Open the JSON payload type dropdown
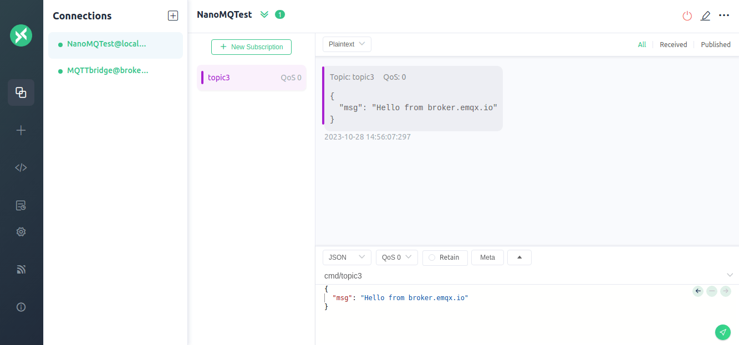This screenshot has width=739, height=345. pyautogui.click(x=346, y=258)
